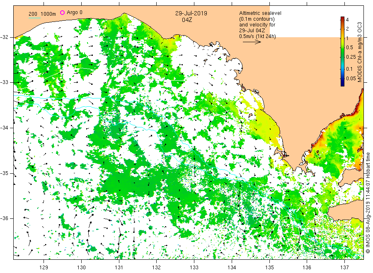The height and width of the screenshot is (273, 373).
Task: Click the '0.5' value on color scale
Action: click(349, 48)
